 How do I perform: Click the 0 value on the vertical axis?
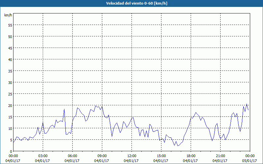(11, 152)
